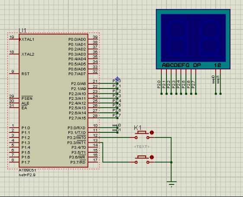Click pin 4 labeled P1.3
The image size is (243, 197).
pyautogui.click(x=14, y=142)
